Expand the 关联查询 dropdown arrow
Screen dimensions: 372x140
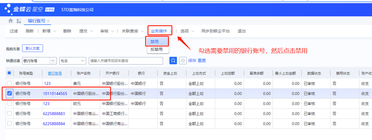(x=142, y=31)
